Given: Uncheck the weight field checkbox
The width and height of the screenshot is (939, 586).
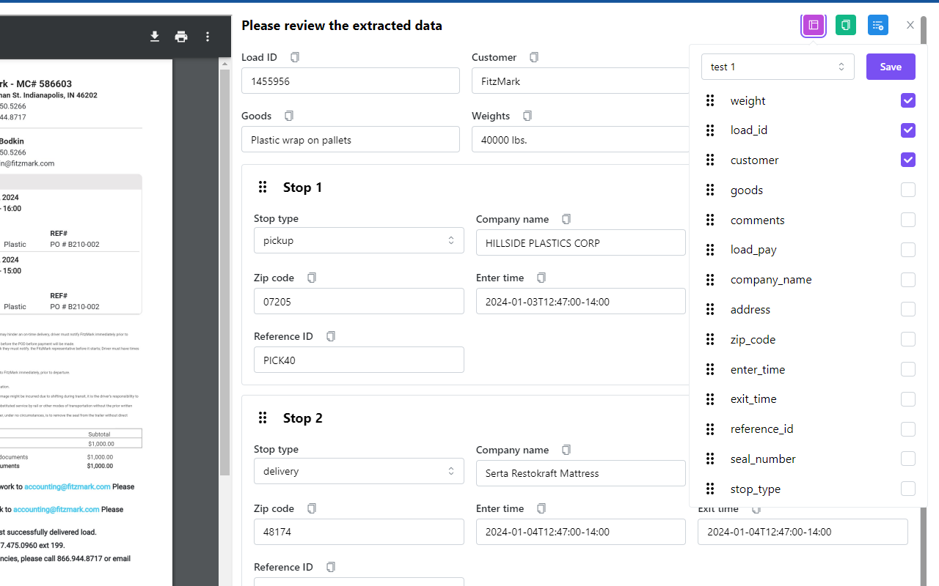Looking at the screenshot, I should tap(908, 100).
